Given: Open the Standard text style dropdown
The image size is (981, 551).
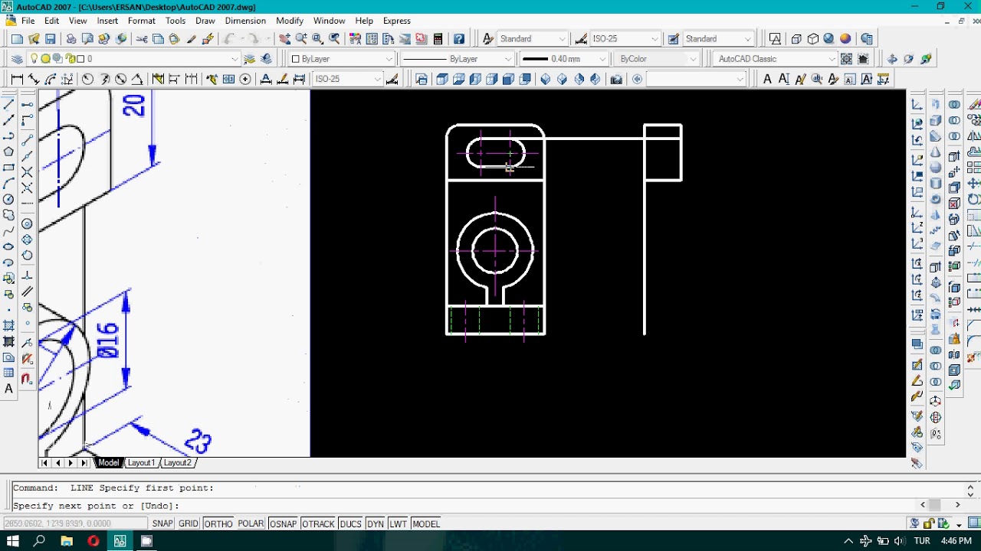Looking at the screenshot, I should point(532,39).
